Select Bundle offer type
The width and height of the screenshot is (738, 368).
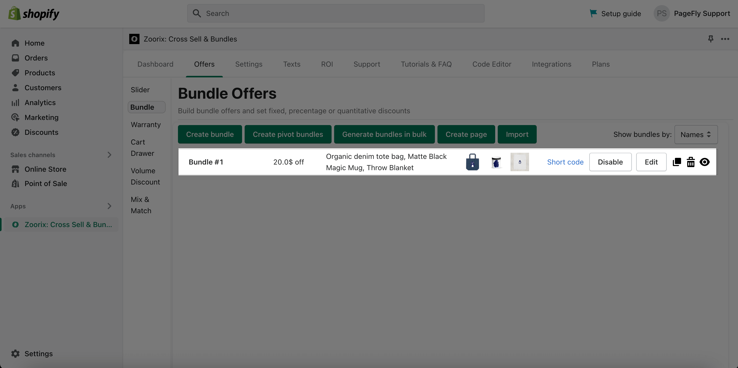pyautogui.click(x=146, y=107)
